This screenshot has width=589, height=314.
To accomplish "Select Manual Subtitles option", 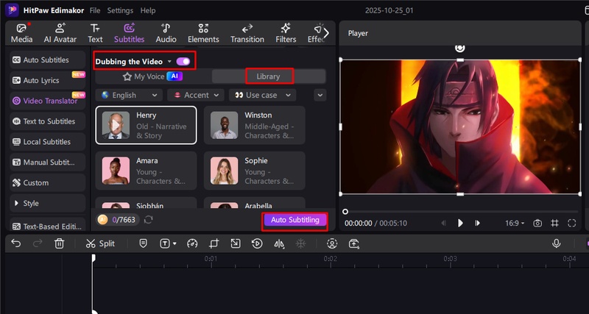I will (48, 162).
